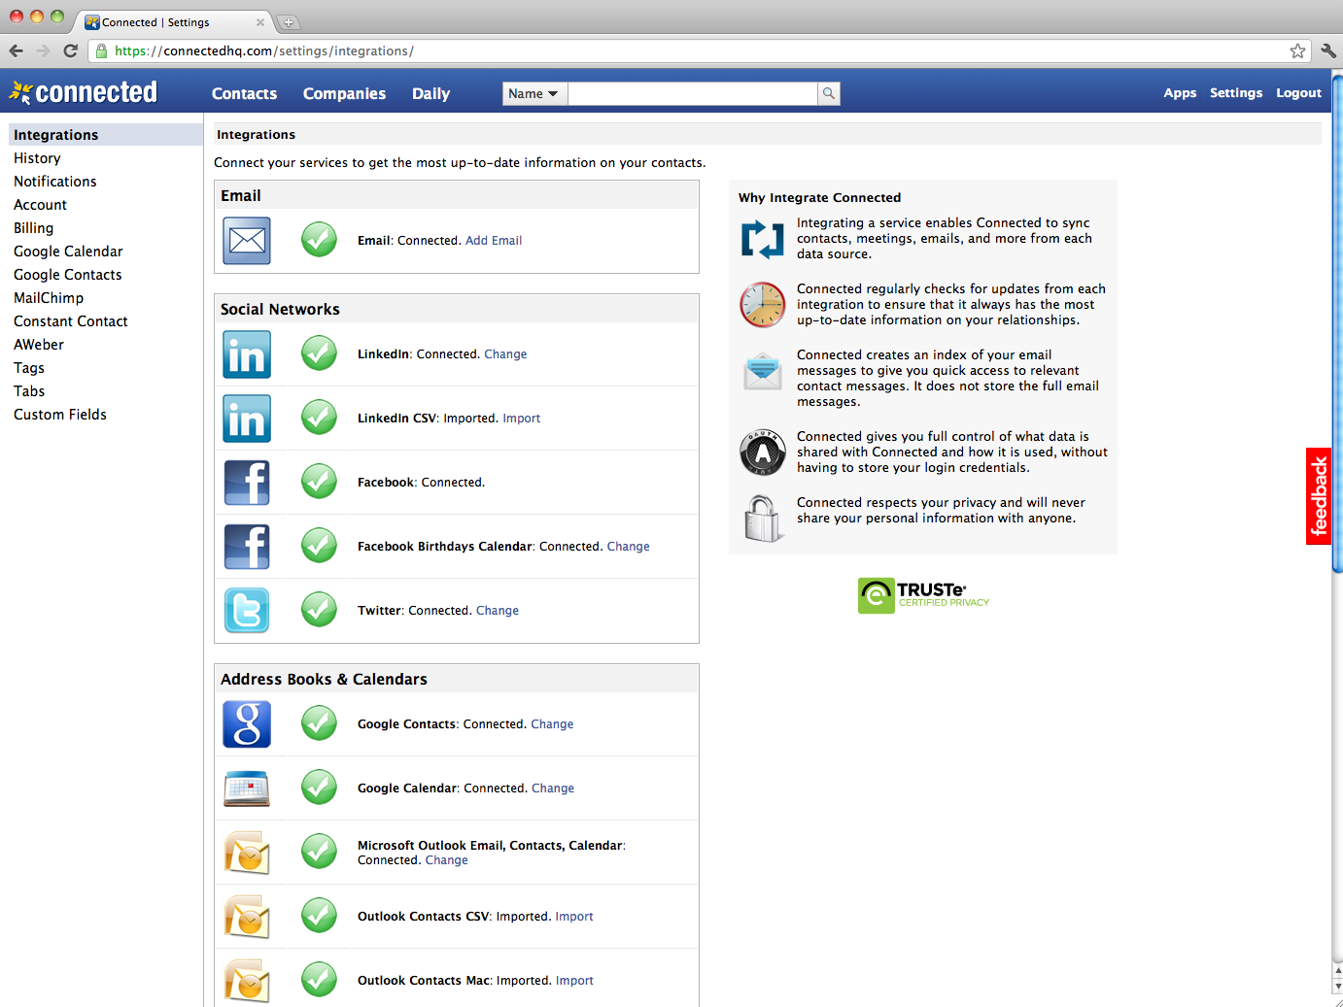Select History in the settings sidebar

[37, 158]
